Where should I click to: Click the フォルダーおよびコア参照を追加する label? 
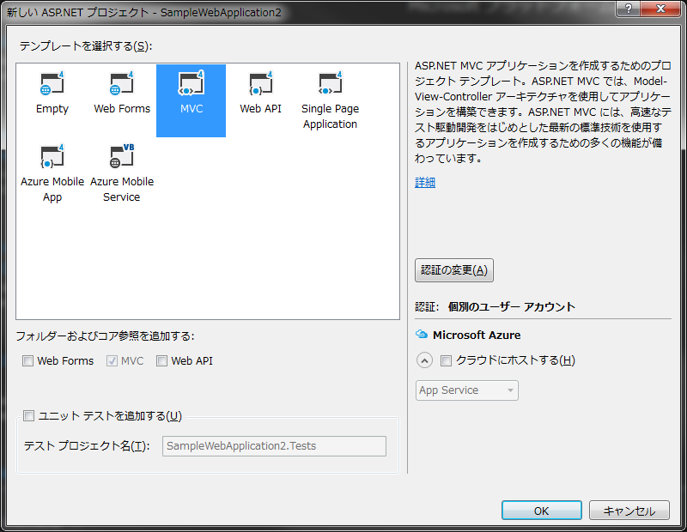(x=105, y=336)
